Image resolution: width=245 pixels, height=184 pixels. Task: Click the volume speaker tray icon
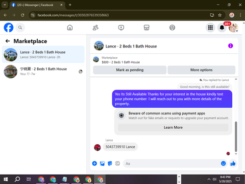[214, 180]
